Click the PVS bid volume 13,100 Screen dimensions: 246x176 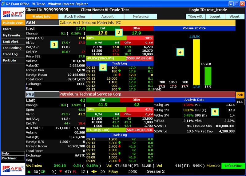[x=97, y=118]
